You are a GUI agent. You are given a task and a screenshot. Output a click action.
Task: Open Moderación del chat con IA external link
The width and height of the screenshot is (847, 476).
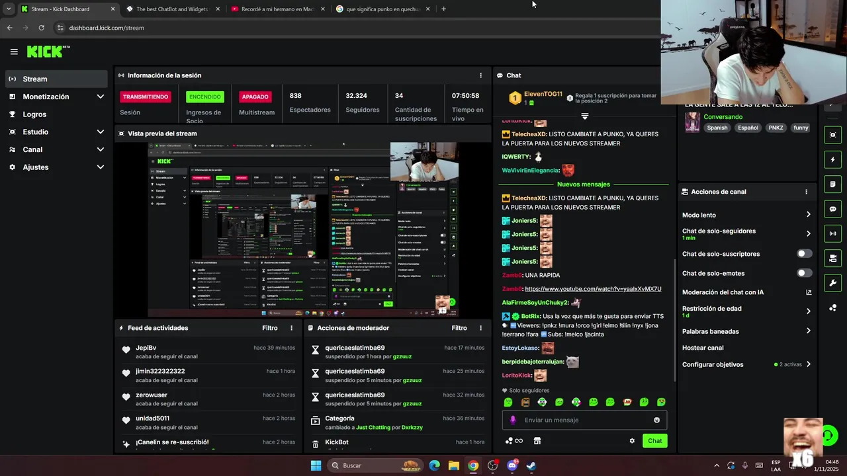[809, 292]
